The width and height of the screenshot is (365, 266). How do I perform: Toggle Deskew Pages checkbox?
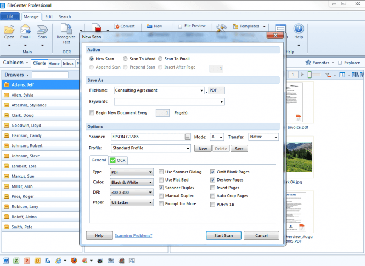click(x=212, y=180)
